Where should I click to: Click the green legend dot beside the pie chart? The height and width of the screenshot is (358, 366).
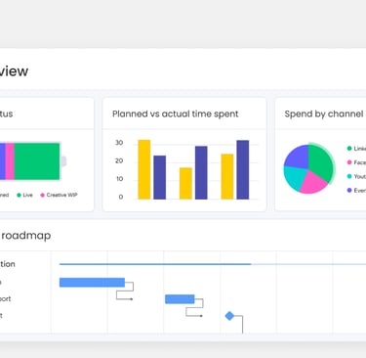click(349, 149)
